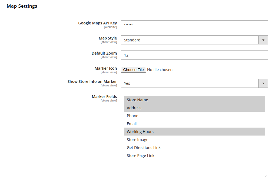This screenshot has height=183, width=276.
Task: Select Address option in Marker Fields
Action: (x=194, y=108)
